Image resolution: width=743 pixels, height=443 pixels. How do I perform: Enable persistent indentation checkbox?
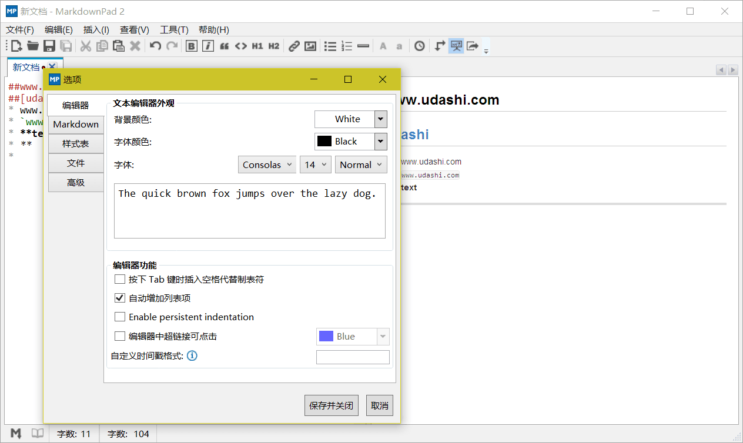pos(120,317)
